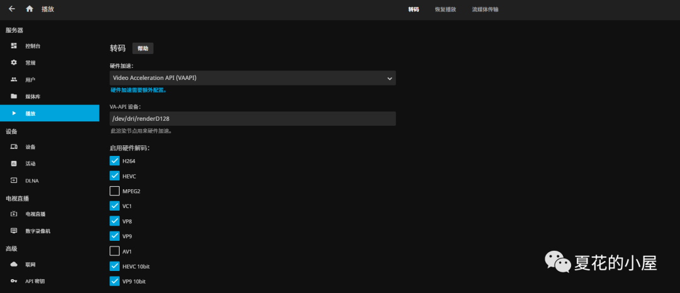Open 常规 settings gear icon

click(x=14, y=63)
